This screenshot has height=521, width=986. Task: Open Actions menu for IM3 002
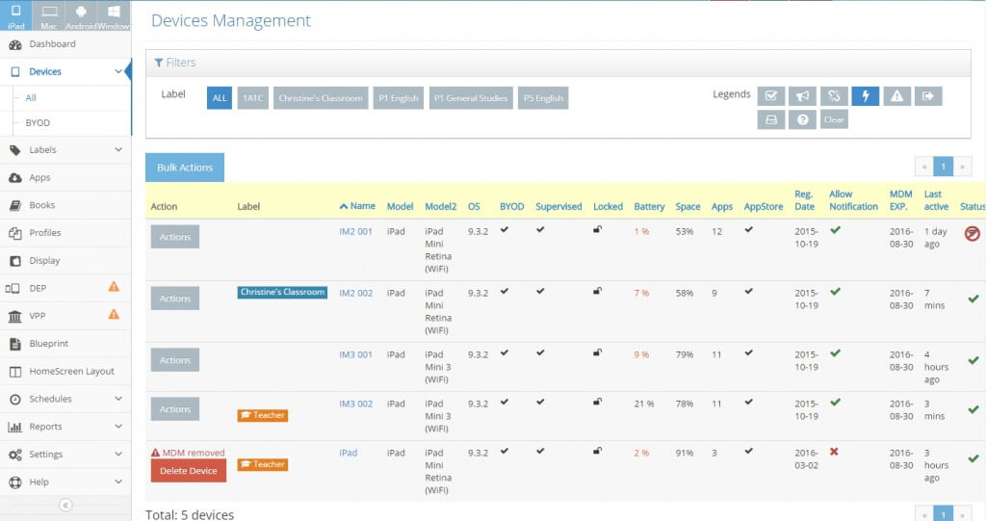pos(175,409)
